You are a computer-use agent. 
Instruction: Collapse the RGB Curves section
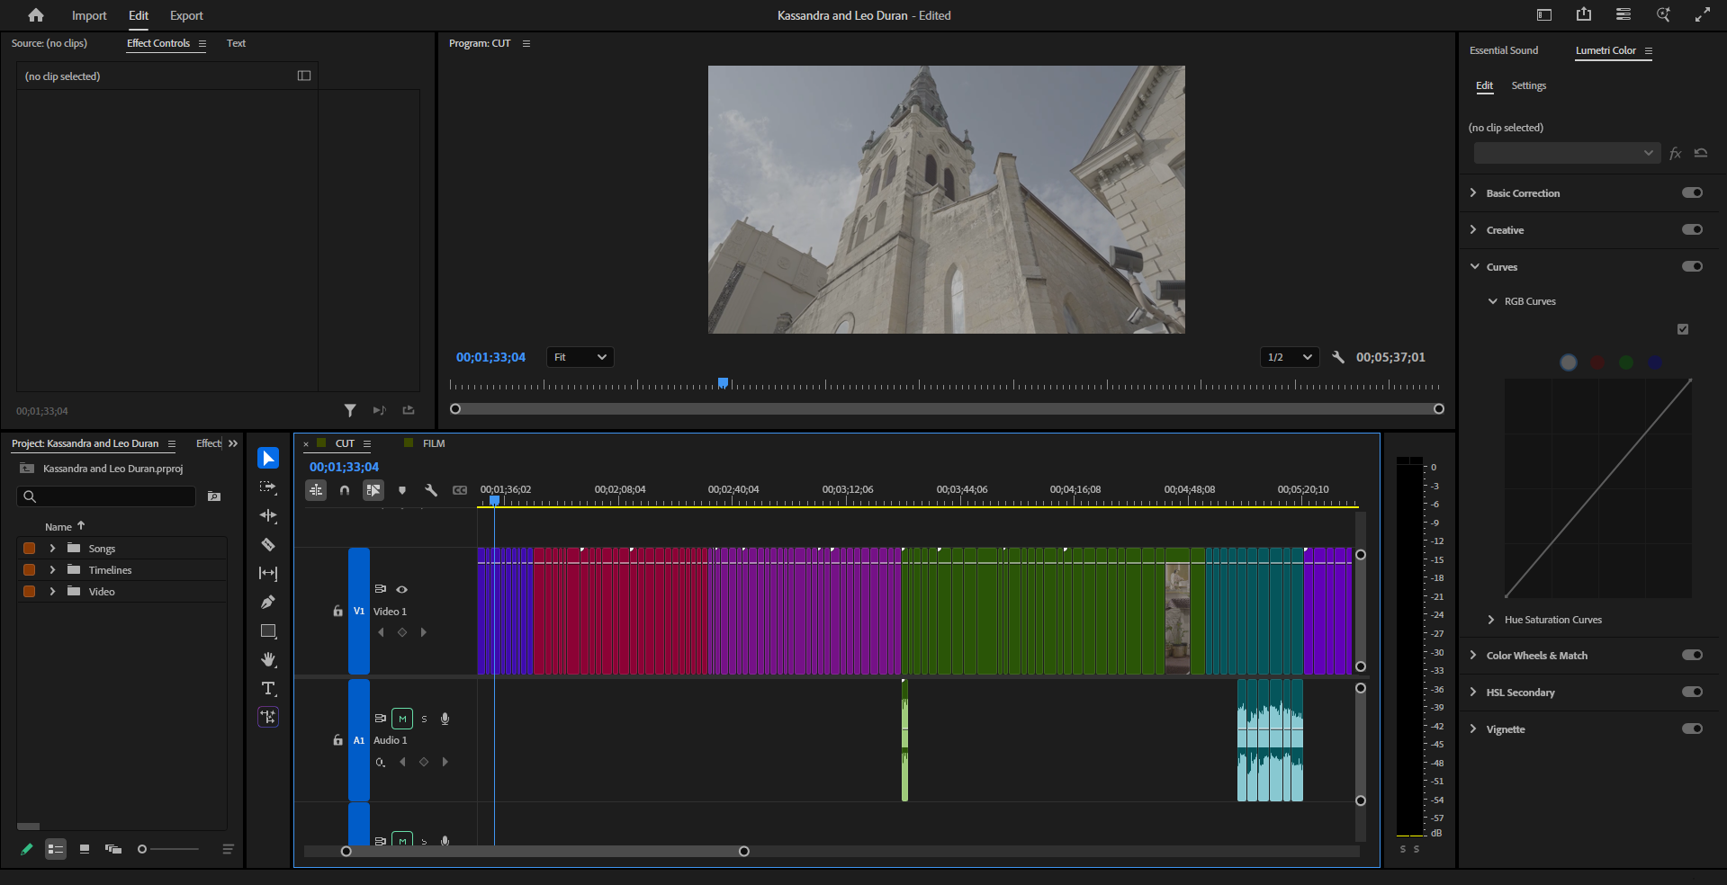click(x=1493, y=301)
